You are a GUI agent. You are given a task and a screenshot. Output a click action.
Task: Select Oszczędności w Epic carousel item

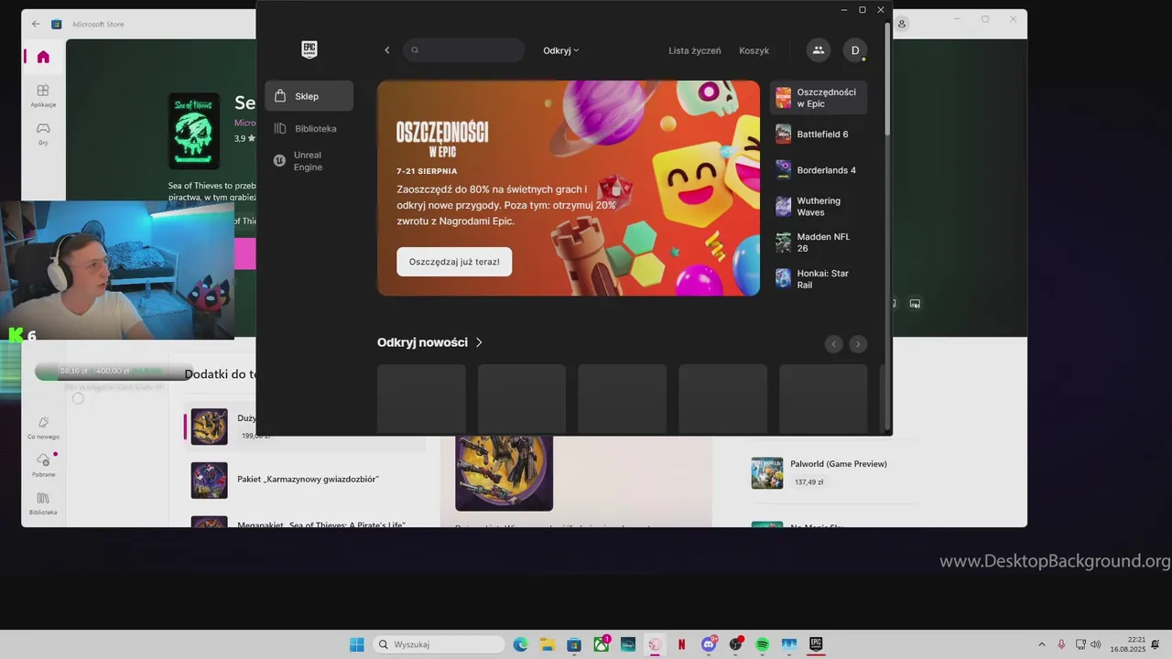pyautogui.click(x=818, y=98)
